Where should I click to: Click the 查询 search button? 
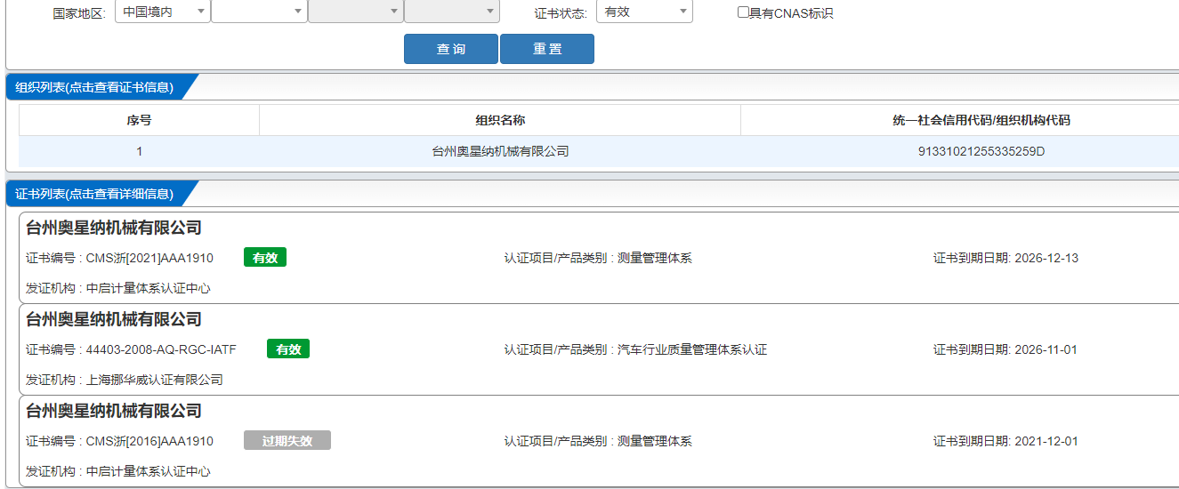(451, 49)
